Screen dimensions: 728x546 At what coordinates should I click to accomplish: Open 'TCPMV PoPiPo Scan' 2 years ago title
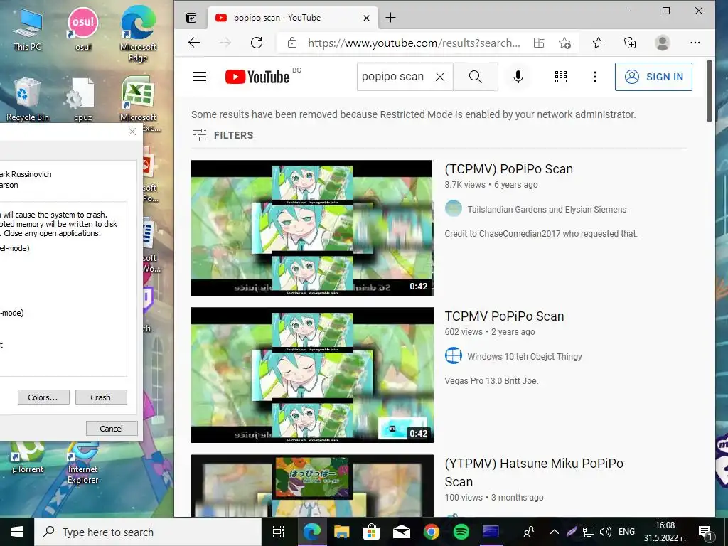click(504, 316)
